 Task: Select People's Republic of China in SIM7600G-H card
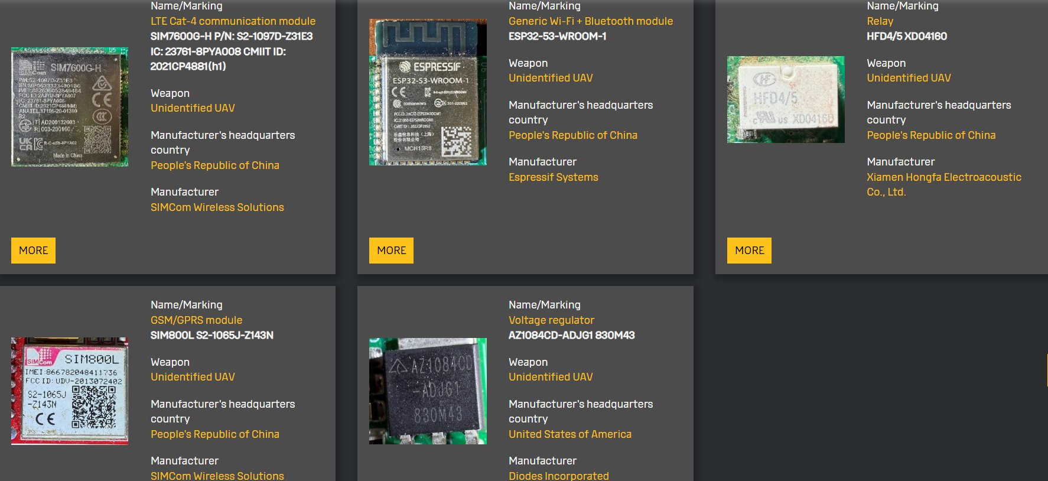click(215, 165)
